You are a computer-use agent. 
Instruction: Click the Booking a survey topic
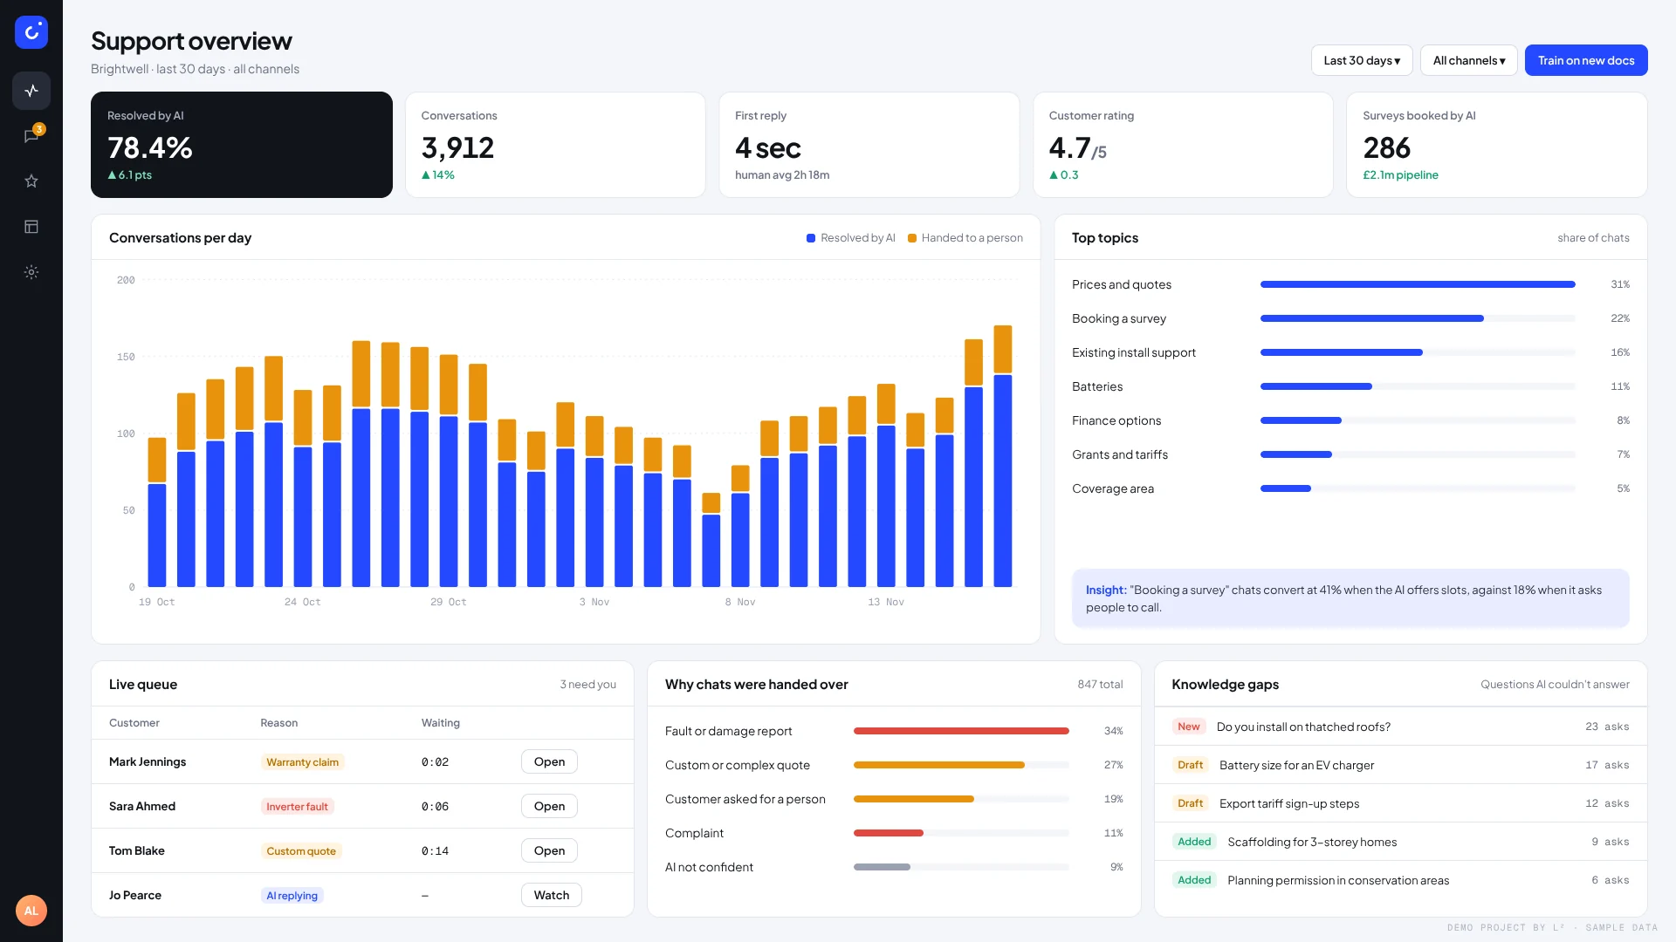(1350, 318)
